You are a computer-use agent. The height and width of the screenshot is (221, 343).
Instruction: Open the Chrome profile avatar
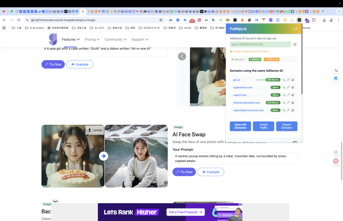(331, 20)
